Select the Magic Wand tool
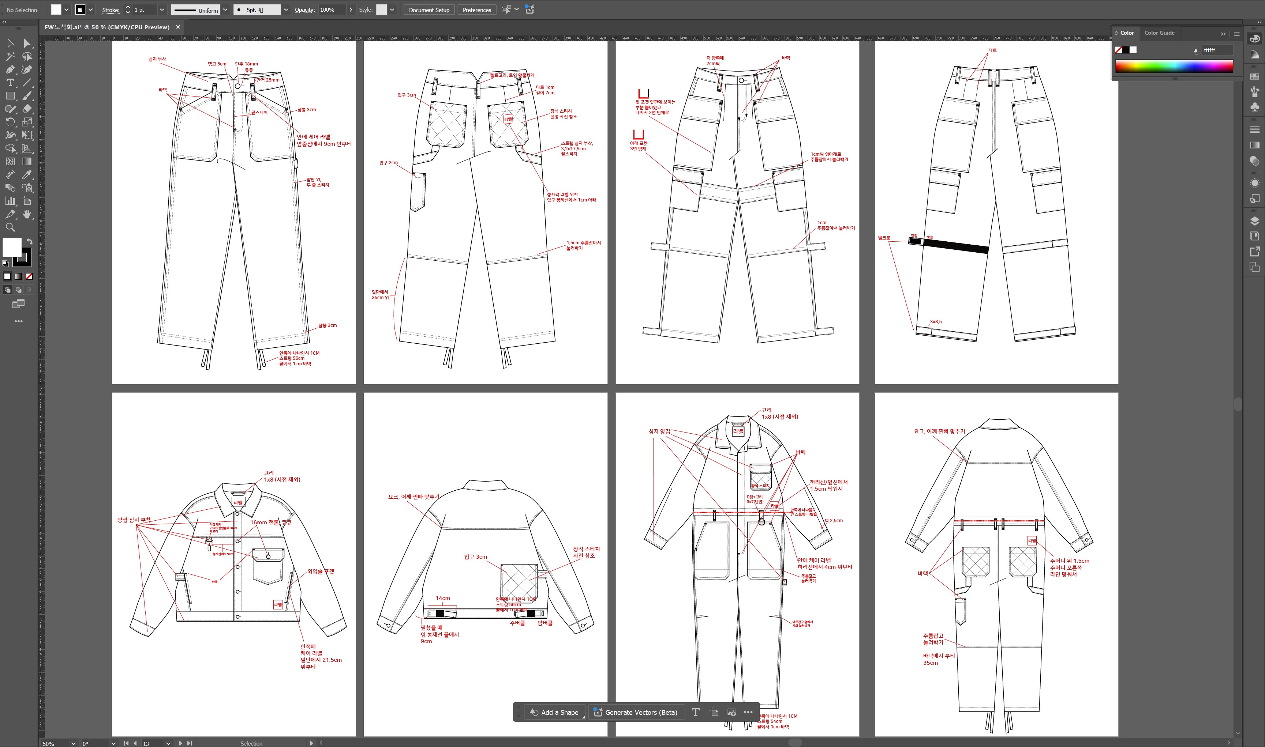 pyautogui.click(x=10, y=56)
